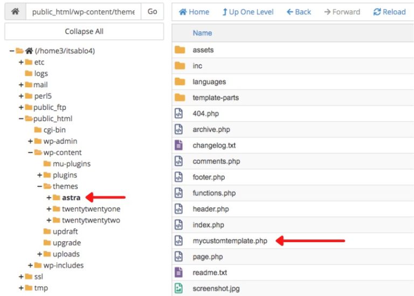Click the astra folder icon in tree
414x296 pixels.
[x=57, y=198]
